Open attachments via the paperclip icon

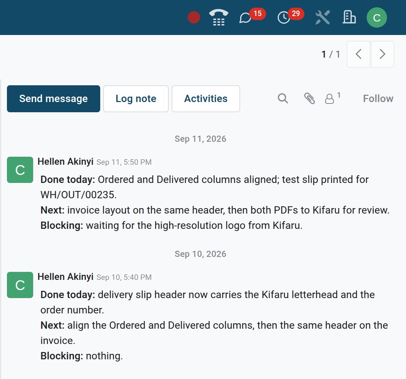pos(309,98)
